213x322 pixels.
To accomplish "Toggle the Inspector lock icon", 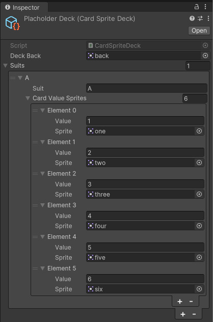I will pos(197,7).
